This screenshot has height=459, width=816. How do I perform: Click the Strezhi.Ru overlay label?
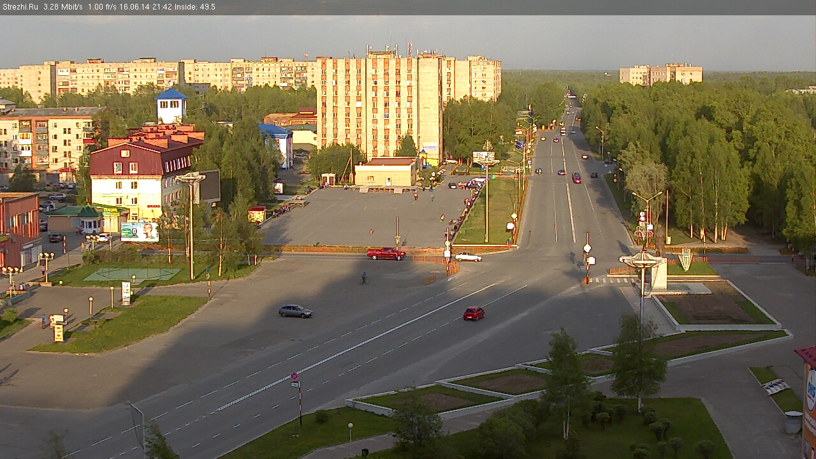pyautogui.click(x=20, y=7)
